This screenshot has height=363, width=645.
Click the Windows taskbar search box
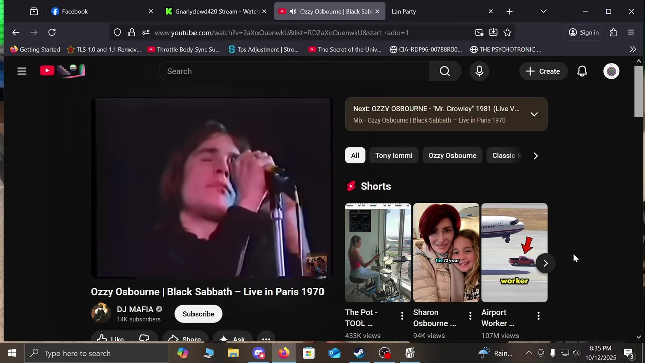pyautogui.click(x=97, y=353)
